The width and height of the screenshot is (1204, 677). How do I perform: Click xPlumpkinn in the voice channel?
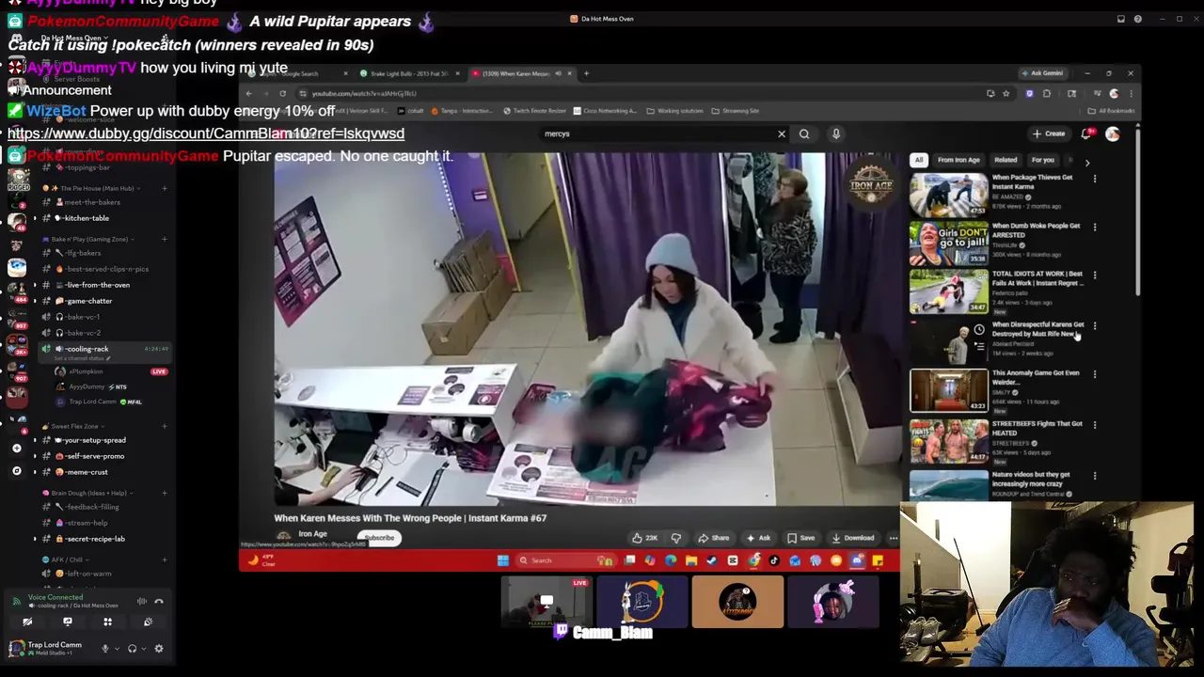point(85,371)
